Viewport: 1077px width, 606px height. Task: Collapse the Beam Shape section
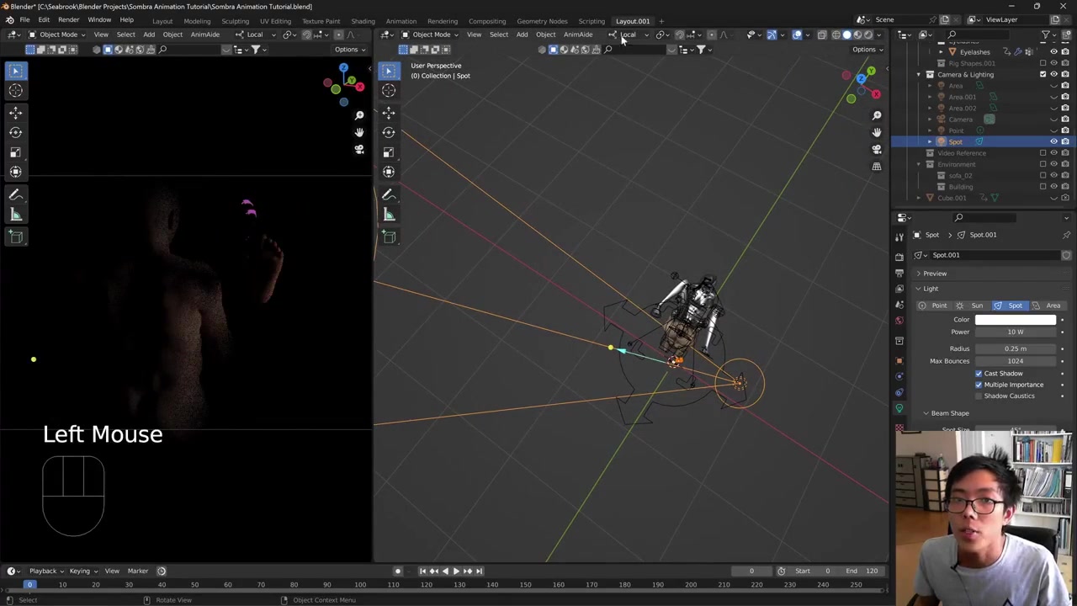pyautogui.click(x=949, y=413)
